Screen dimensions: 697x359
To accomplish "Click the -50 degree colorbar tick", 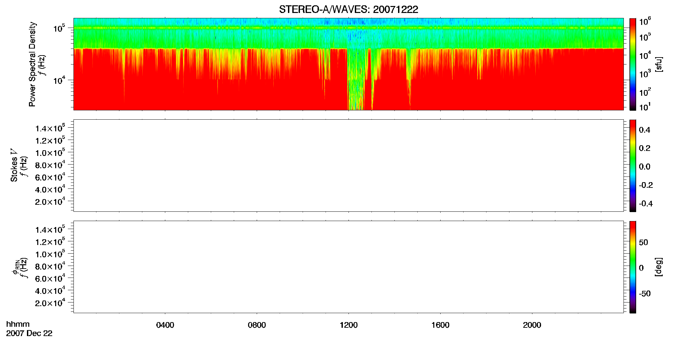I will (645, 294).
